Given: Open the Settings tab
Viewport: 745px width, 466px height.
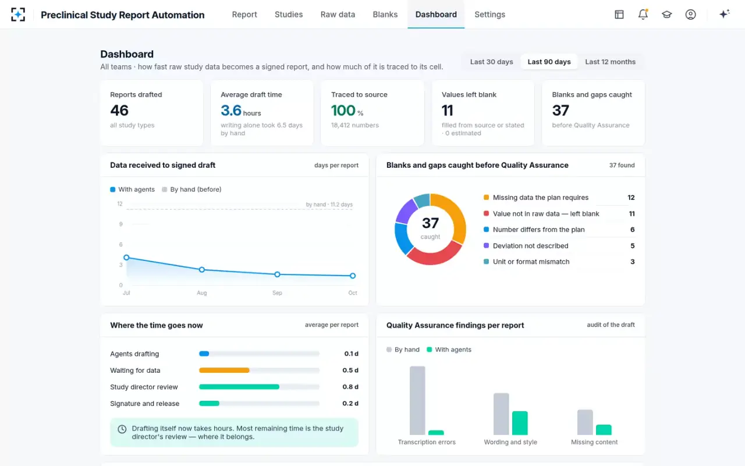Looking at the screenshot, I should (489, 15).
